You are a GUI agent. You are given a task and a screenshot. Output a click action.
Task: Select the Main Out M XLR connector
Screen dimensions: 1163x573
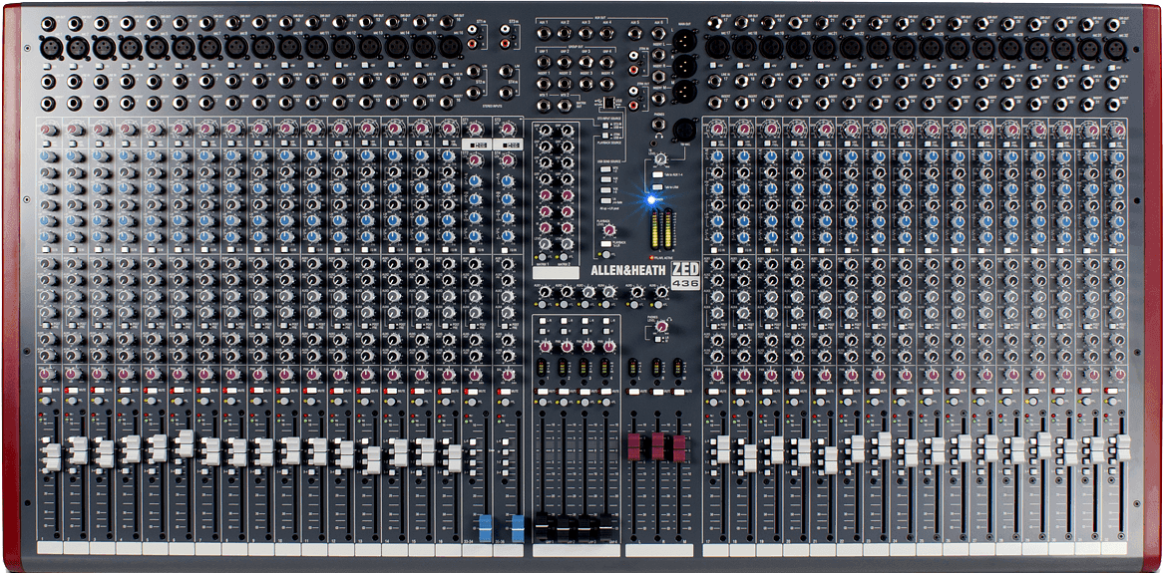click(683, 91)
